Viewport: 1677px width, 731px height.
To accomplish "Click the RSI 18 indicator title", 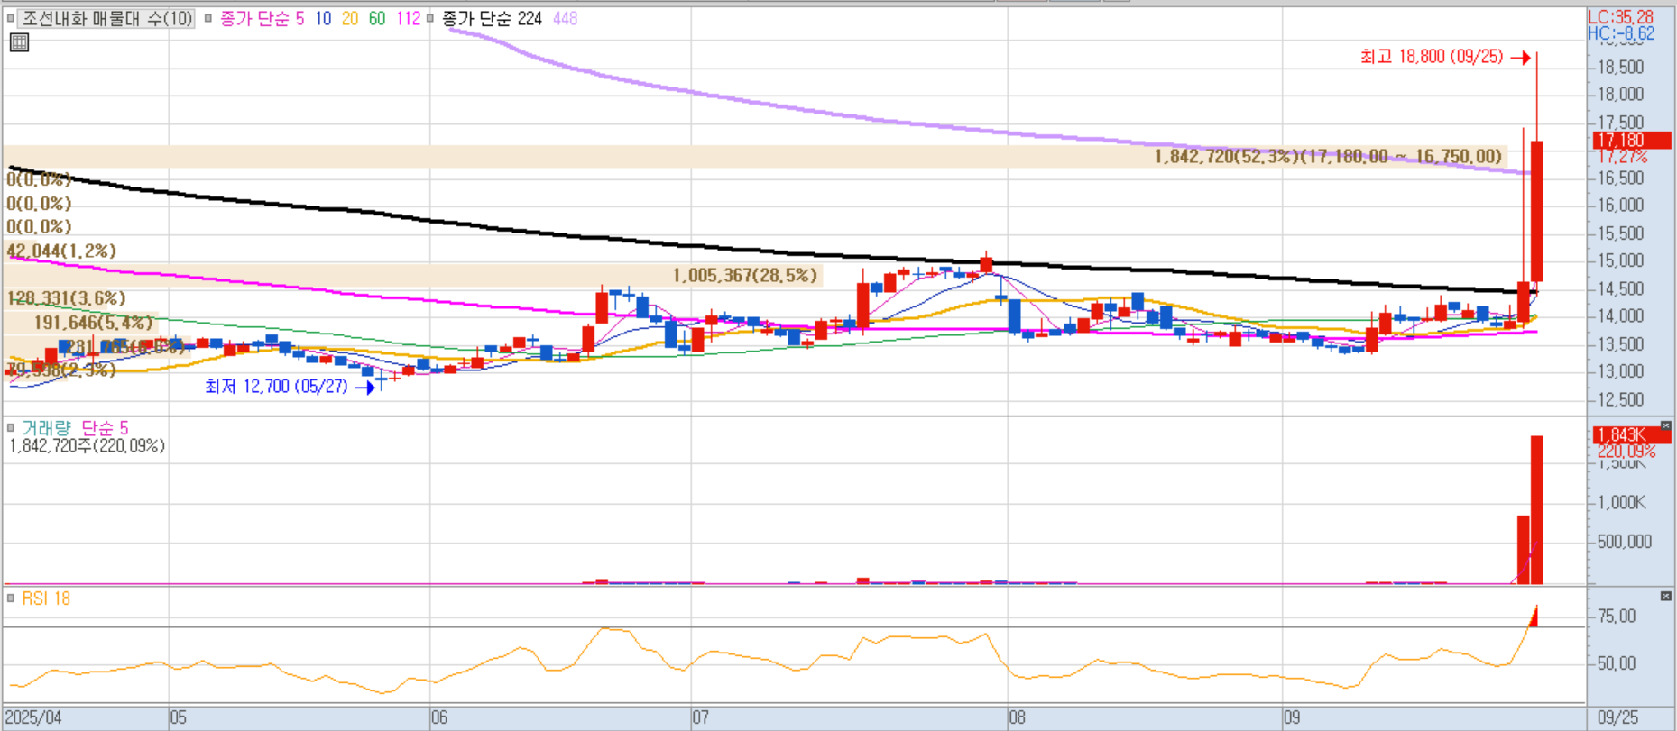I will tap(46, 599).
